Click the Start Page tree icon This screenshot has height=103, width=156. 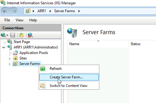[10, 42]
